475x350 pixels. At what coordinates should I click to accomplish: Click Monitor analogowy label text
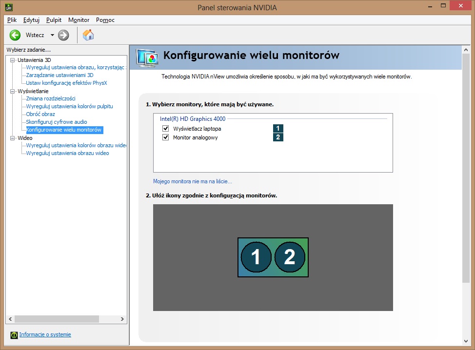pyautogui.click(x=196, y=137)
